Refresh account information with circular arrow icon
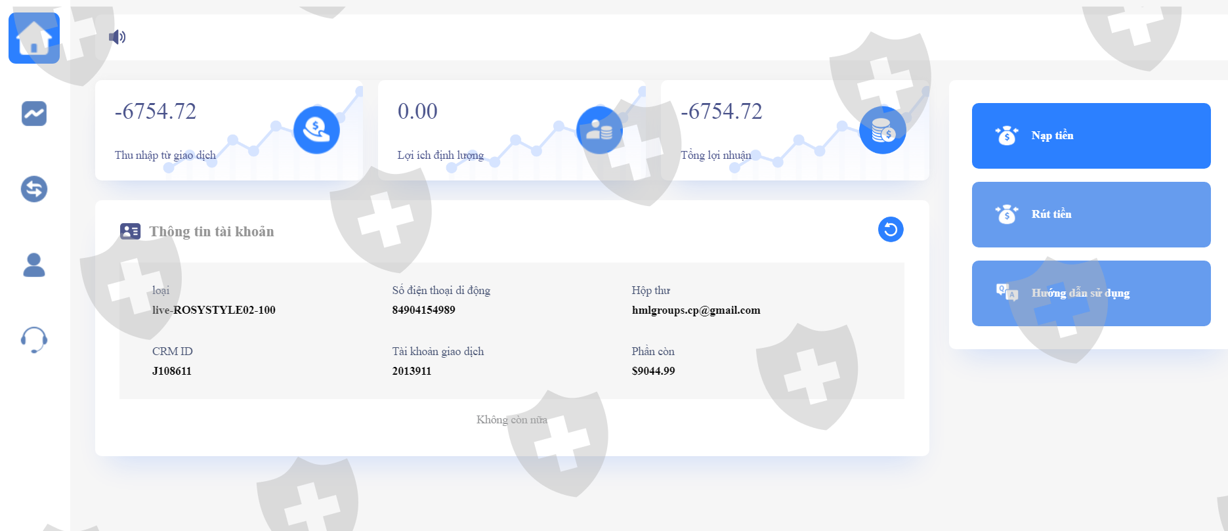Screen dimensions: 1228x531 [x=891, y=230]
